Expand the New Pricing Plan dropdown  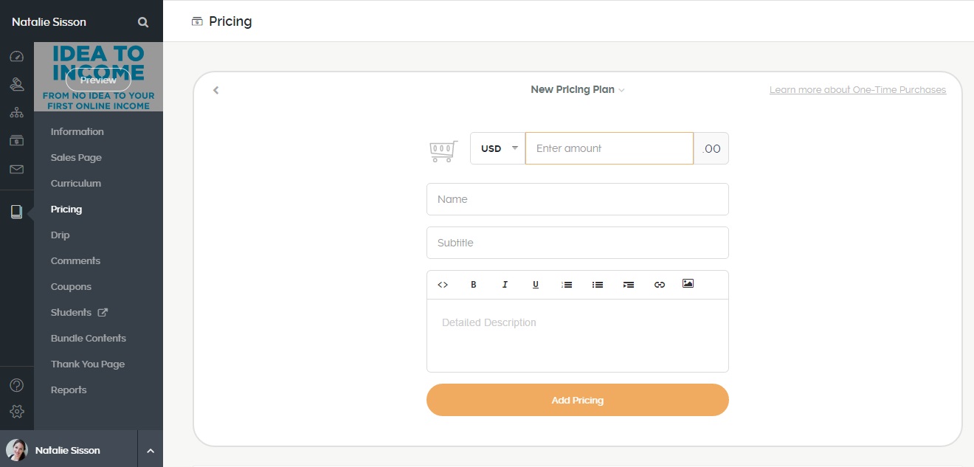point(578,90)
